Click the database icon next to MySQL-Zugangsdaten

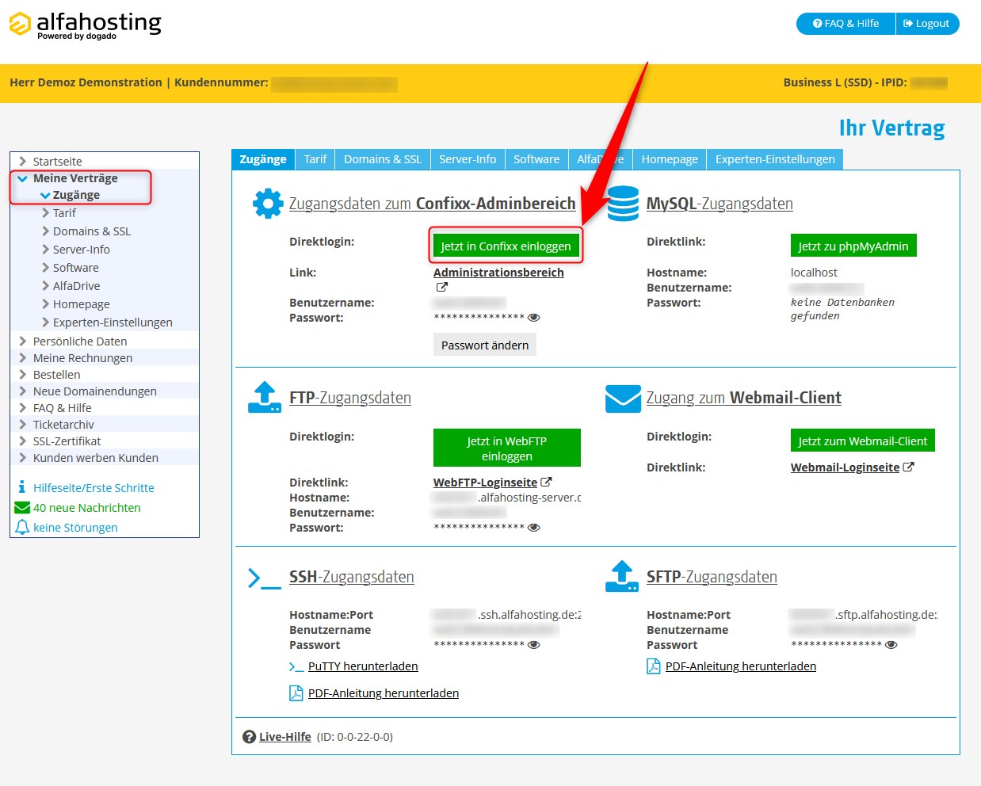[623, 204]
